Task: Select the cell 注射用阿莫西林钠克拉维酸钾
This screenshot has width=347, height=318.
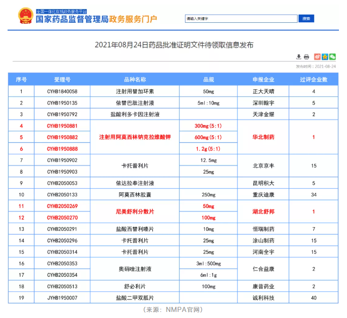Action: [135, 137]
